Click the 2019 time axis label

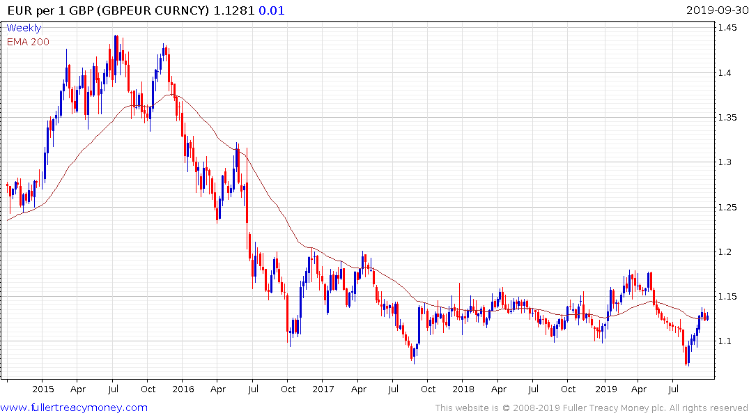tap(606, 389)
